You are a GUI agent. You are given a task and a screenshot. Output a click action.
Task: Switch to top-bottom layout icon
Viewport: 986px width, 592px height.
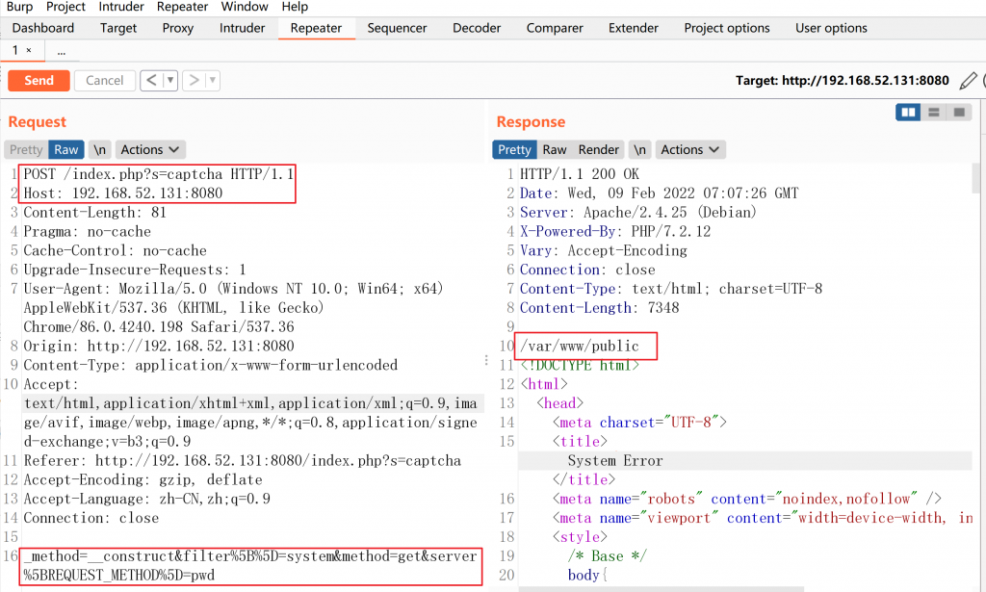click(x=934, y=113)
